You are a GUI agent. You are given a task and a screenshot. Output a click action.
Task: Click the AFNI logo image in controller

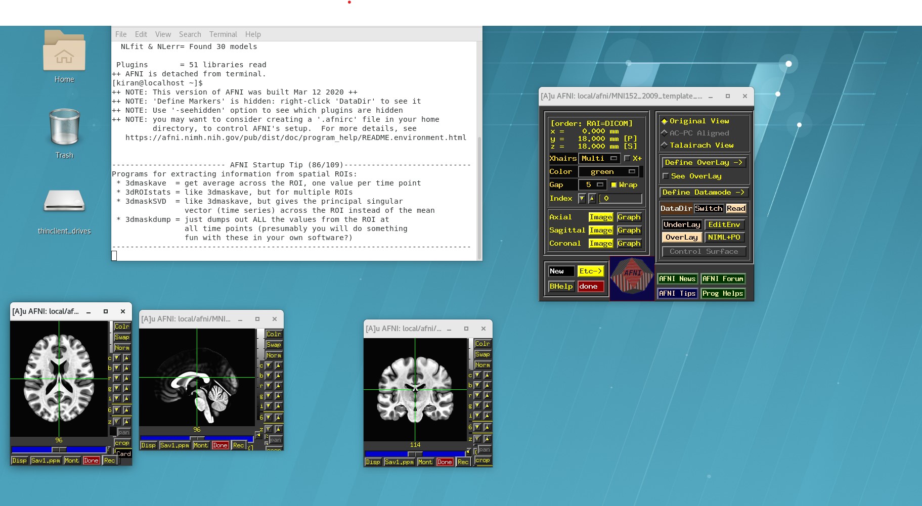click(x=632, y=279)
